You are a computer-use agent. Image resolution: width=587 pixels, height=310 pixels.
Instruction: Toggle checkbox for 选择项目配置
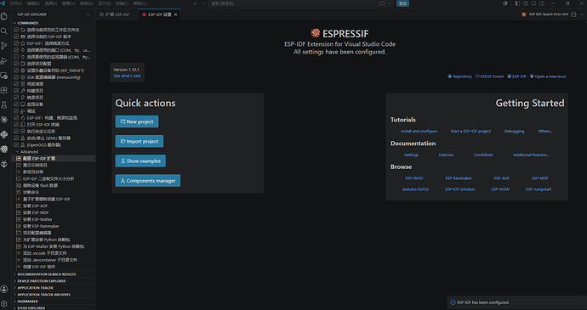point(16,64)
